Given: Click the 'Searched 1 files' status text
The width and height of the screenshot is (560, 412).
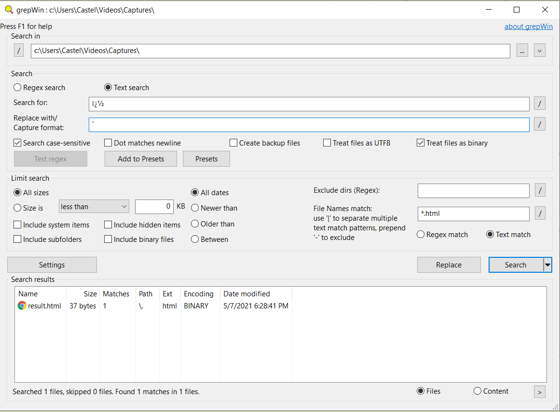Looking at the screenshot, I should (x=106, y=392).
